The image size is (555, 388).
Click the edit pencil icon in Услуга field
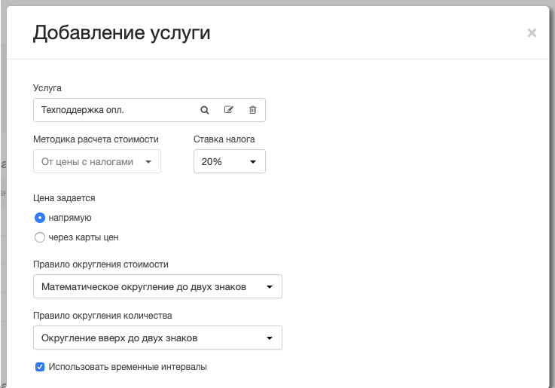pyautogui.click(x=229, y=110)
